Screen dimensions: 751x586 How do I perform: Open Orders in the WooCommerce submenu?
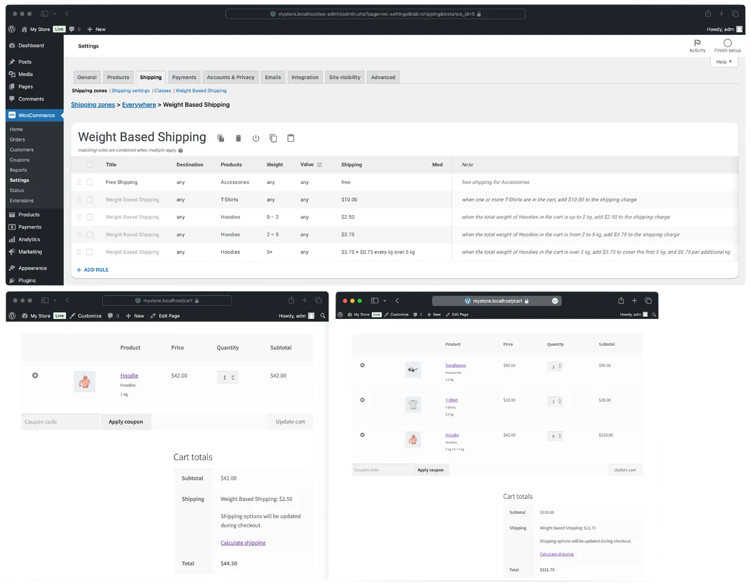[x=18, y=139]
